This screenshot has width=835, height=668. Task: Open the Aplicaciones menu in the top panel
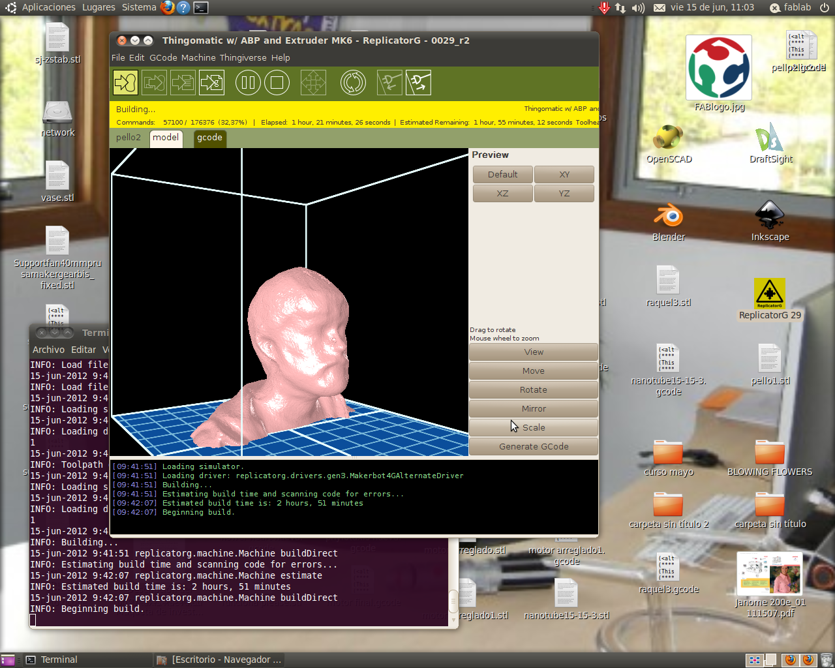point(49,7)
